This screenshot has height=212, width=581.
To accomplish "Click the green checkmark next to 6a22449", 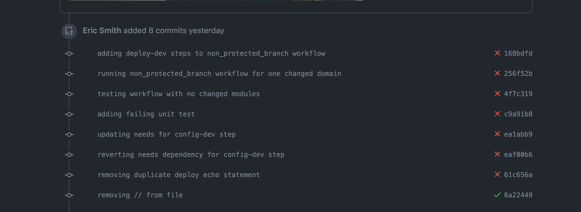I will [x=497, y=195].
